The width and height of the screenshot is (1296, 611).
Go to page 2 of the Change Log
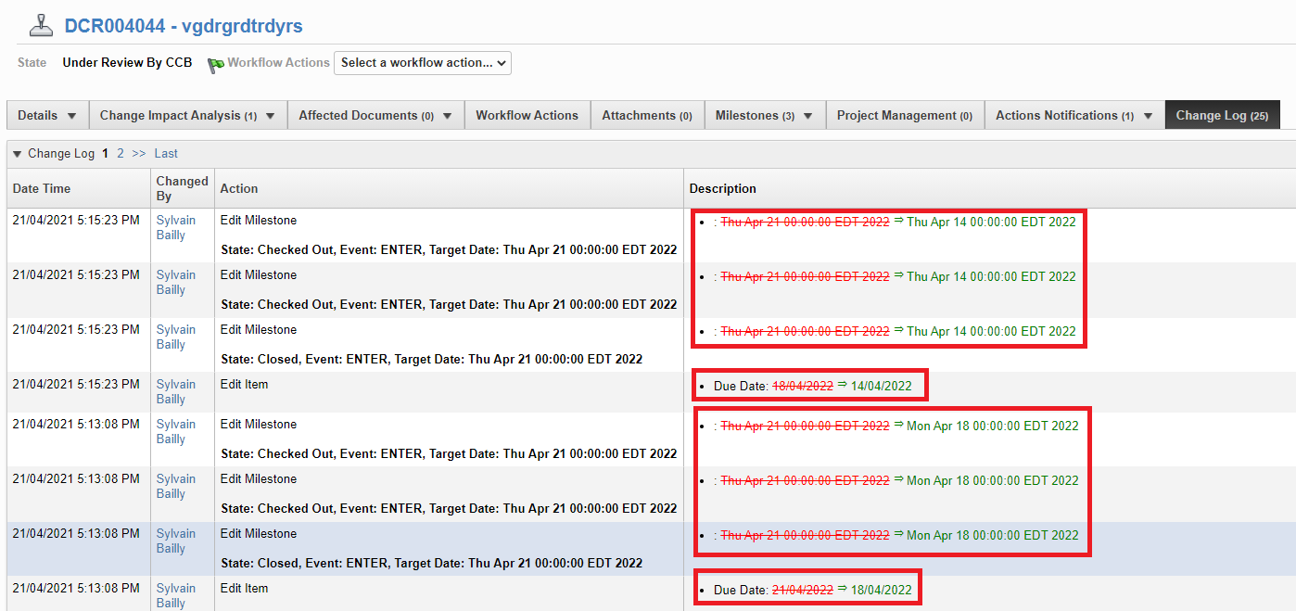(121, 153)
